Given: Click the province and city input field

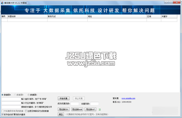Looking at the screenshot, I should tap(11, 99).
